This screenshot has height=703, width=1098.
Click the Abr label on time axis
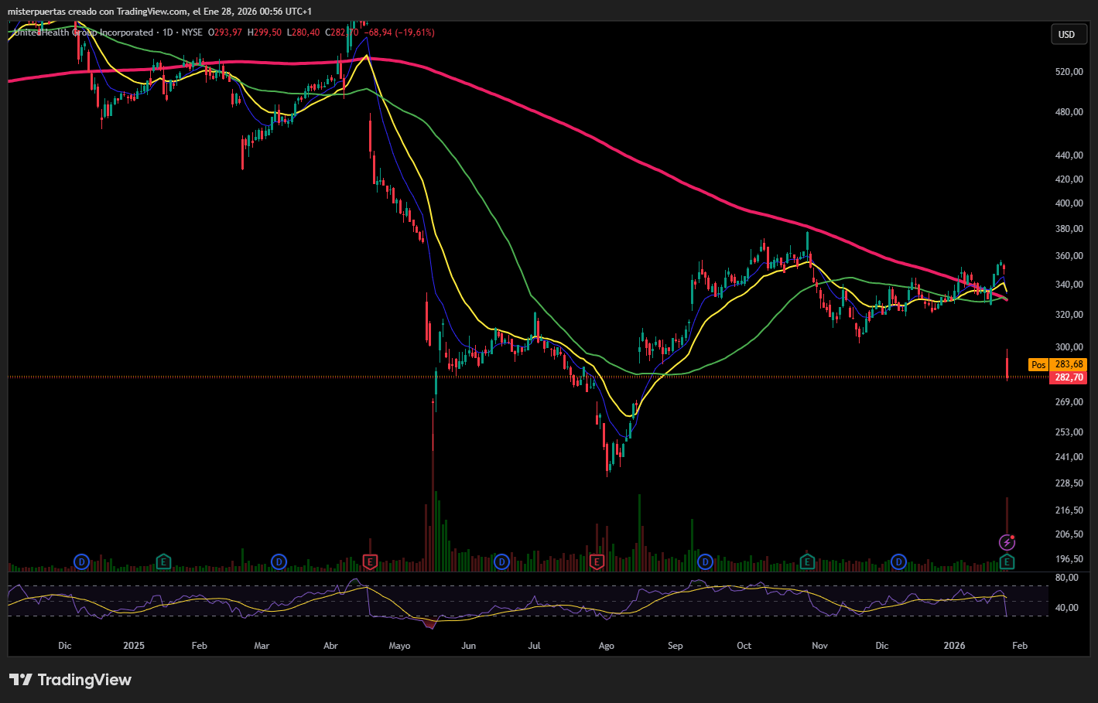click(x=330, y=646)
